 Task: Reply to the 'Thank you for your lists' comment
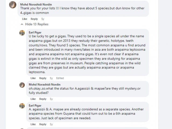coord(34,19)
